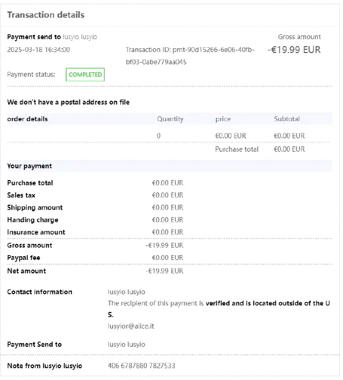Select the Quantity column header
The width and height of the screenshot is (343, 380).
point(170,119)
